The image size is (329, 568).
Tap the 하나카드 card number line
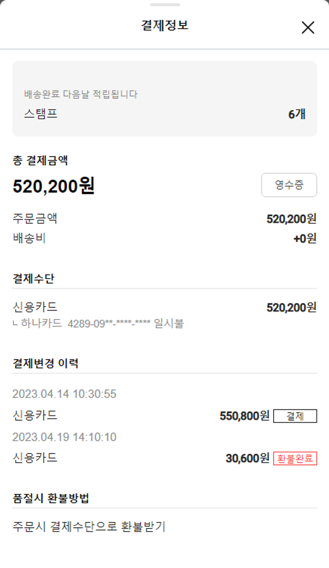pos(98,324)
